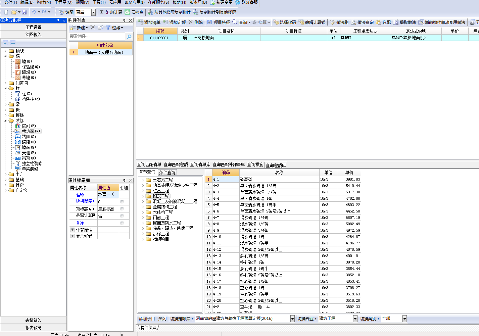Open the 切换类别 dropdown
This screenshot has height=336, width=479.
(404, 319)
